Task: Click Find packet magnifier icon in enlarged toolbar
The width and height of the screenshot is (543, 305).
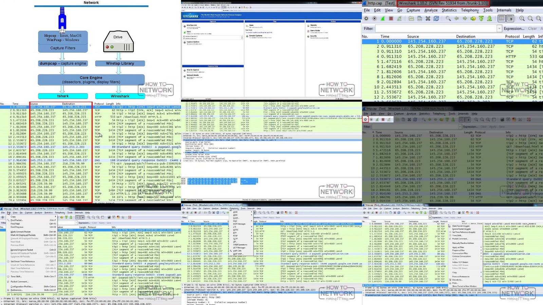Action: [448, 19]
